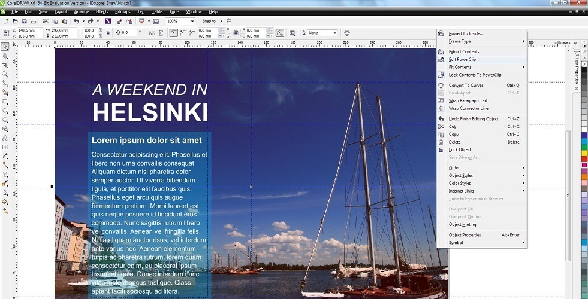
Task: Select the Table tool
Action: click(5, 147)
